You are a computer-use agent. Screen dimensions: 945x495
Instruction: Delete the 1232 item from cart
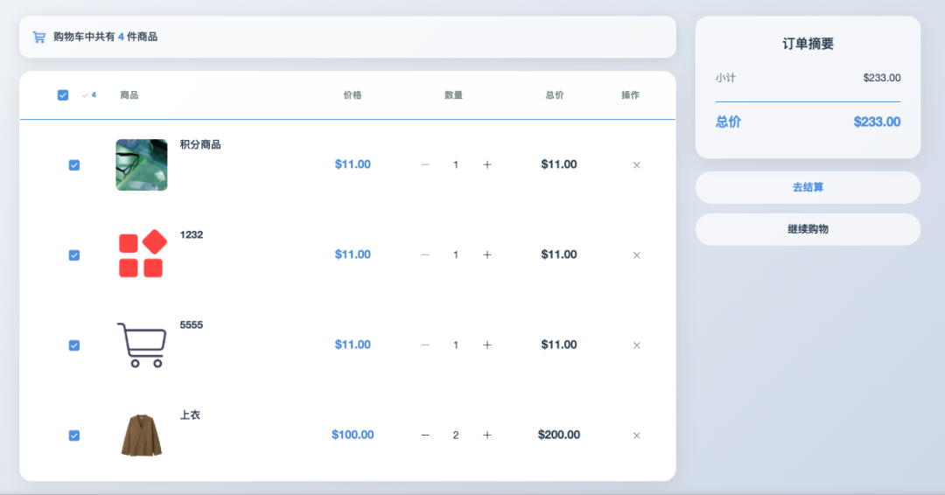636,255
